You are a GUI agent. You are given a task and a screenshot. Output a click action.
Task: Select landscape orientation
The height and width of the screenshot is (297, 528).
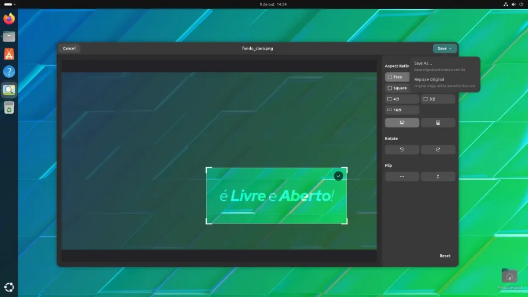point(402,123)
